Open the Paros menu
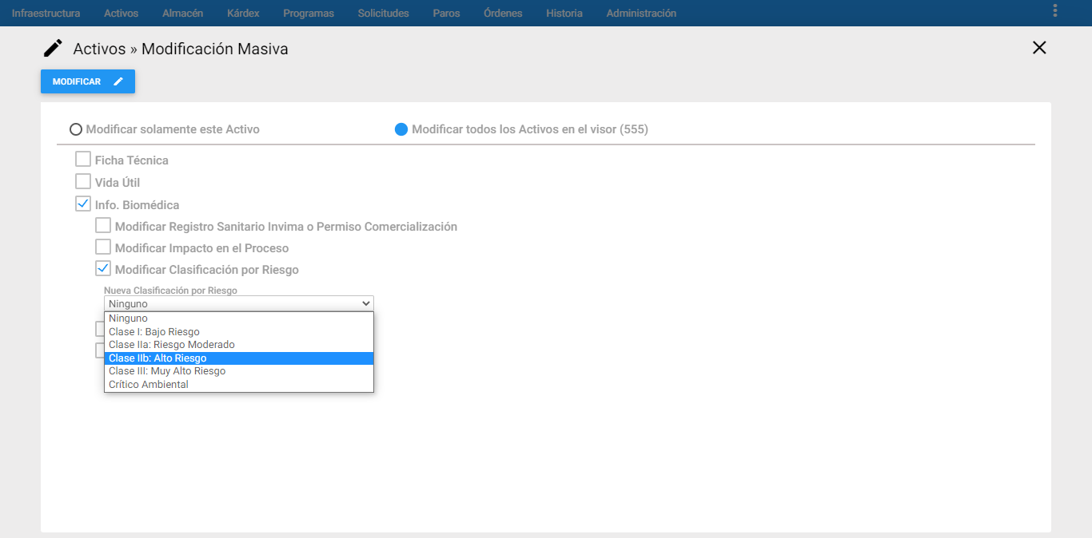 (x=446, y=13)
